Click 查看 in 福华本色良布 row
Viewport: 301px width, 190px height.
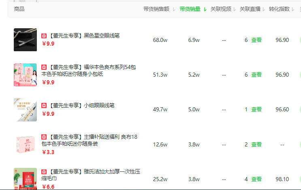(x=256, y=75)
